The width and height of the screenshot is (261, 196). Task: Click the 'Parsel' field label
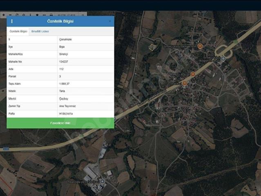click(12, 76)
